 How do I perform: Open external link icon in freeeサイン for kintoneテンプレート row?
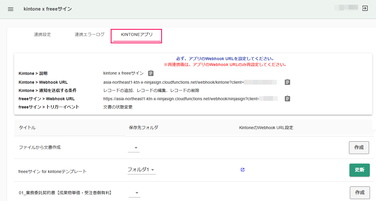pos(243,170)
